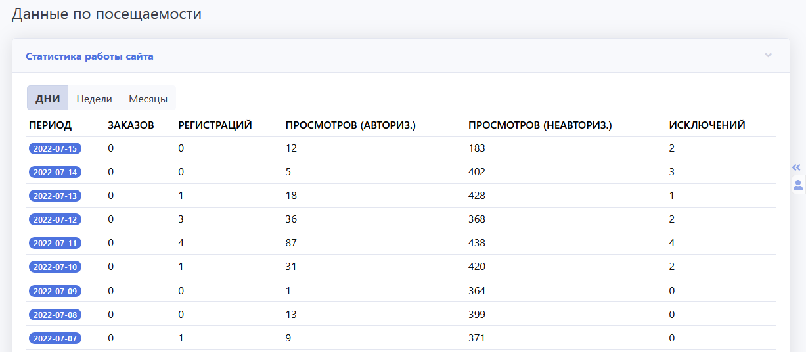Collapse the Статистика работы сайта panel chevron
Viewport: 806px width, 352px height.
click(x=768, y=55)
